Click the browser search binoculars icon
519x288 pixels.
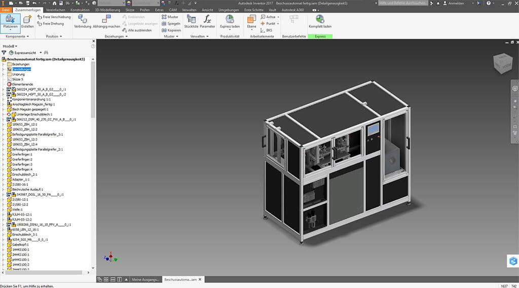46,52
